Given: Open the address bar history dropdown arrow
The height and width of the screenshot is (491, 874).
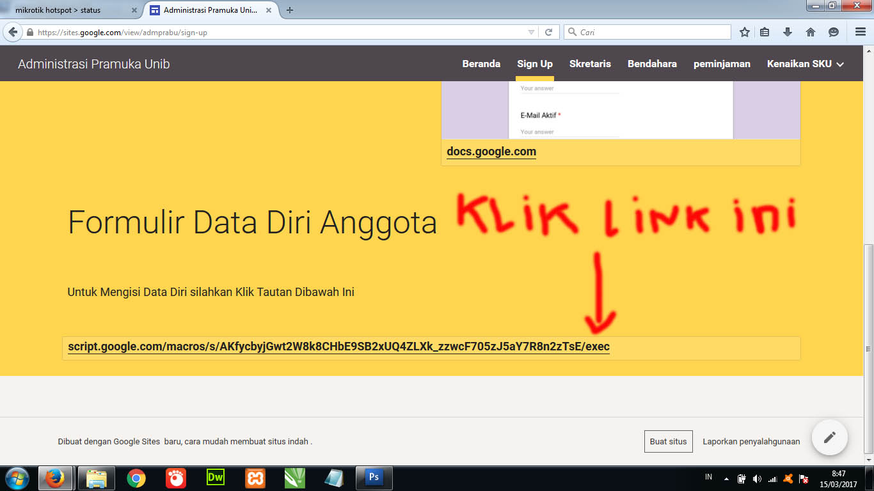Looking at the screenshot, I should [x=532, y=31].
